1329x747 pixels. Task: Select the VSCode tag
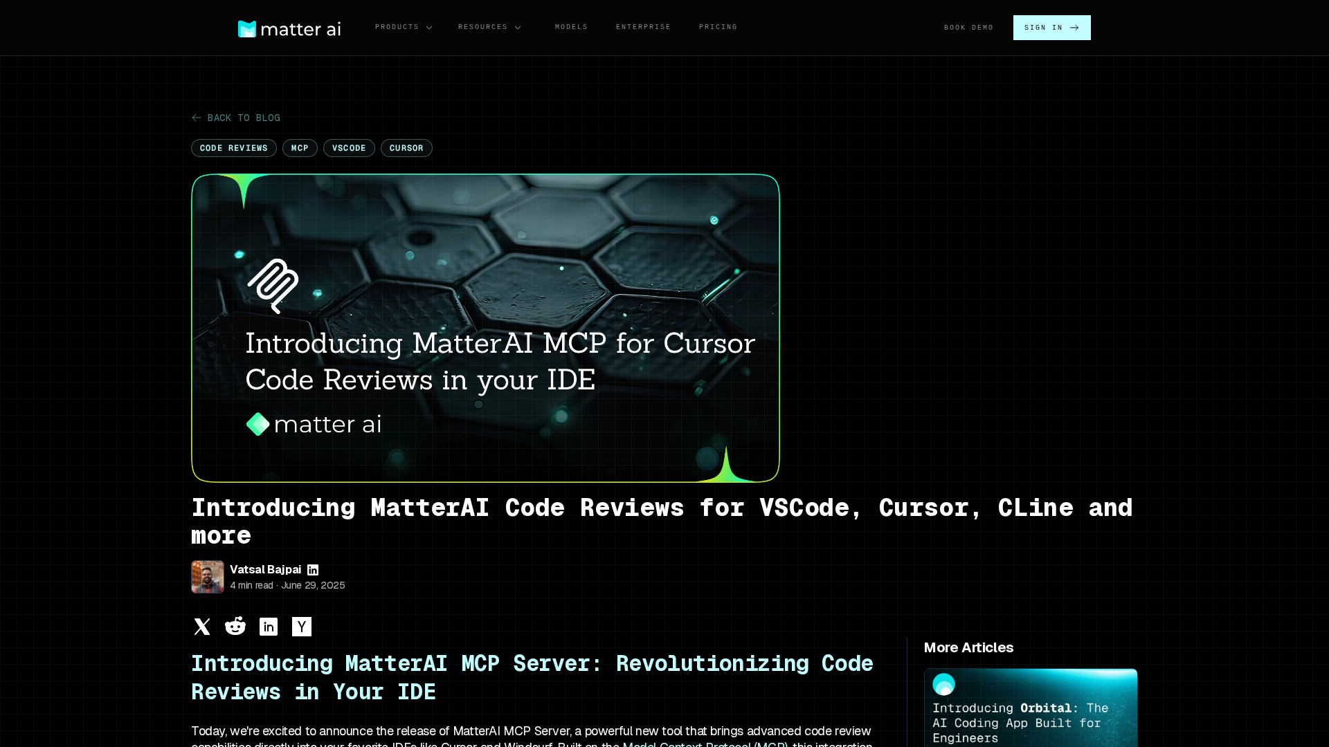click(x=349, y=148)
